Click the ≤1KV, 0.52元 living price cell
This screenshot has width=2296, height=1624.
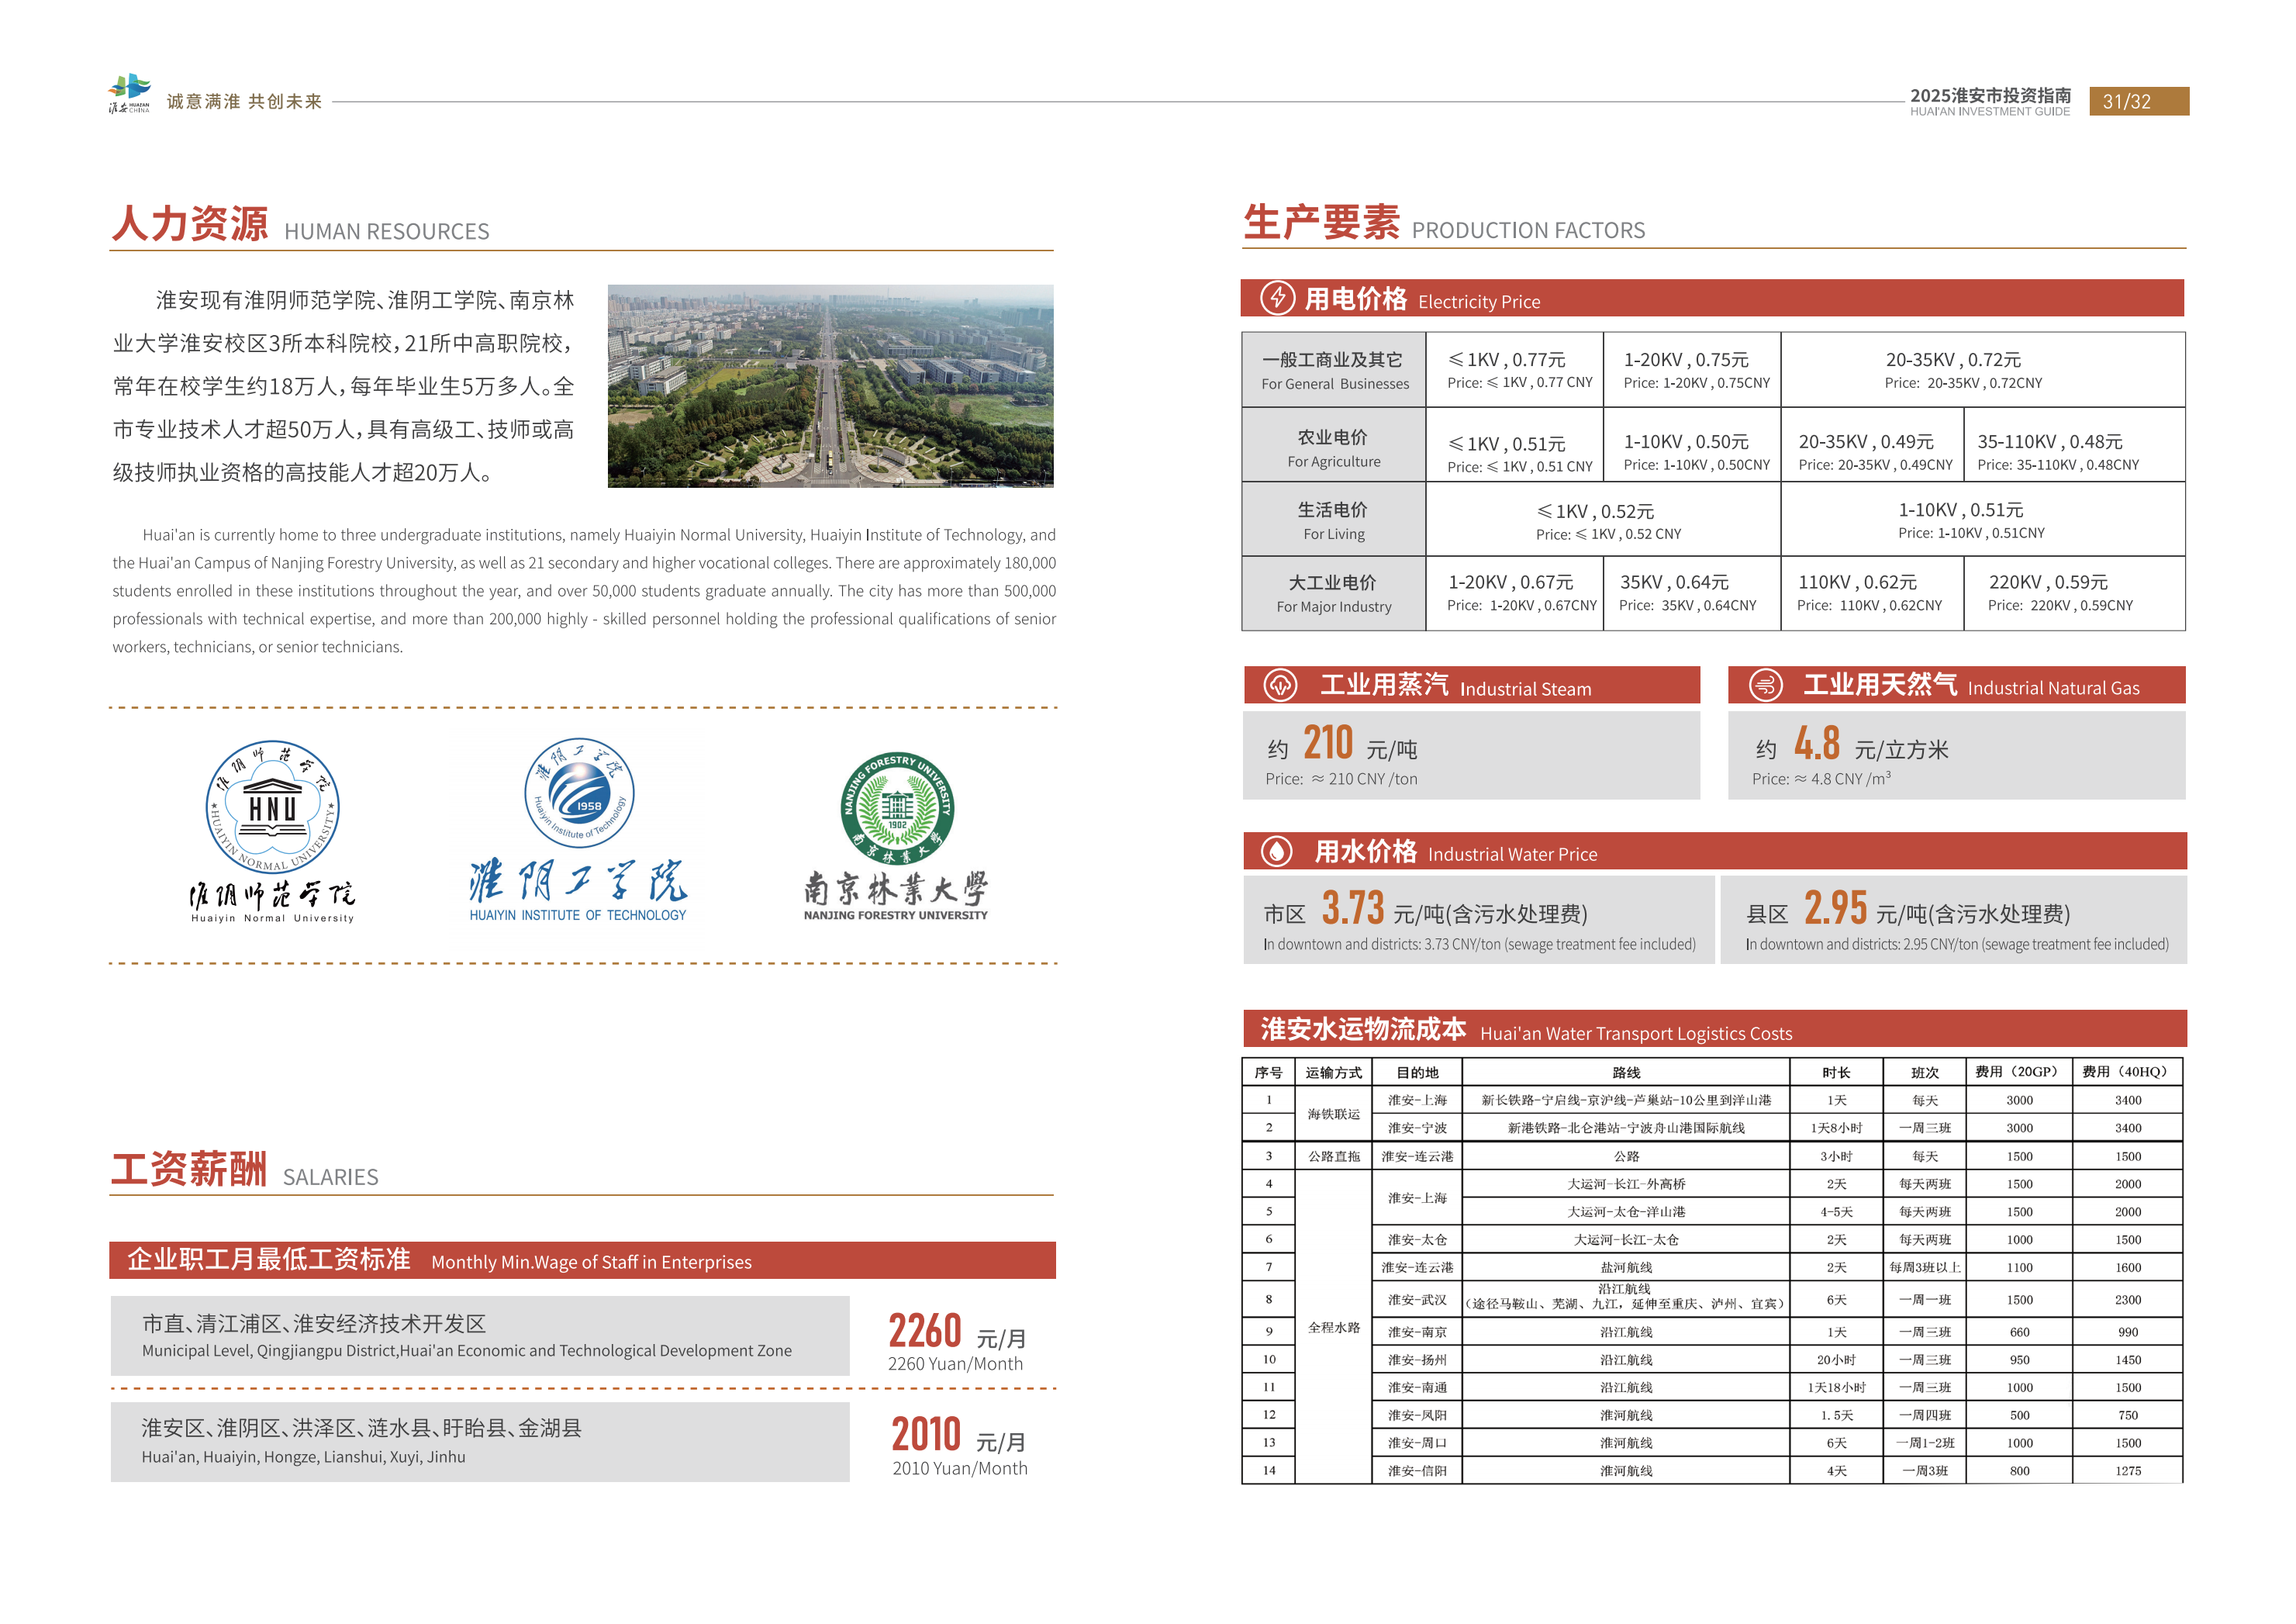1603,520
